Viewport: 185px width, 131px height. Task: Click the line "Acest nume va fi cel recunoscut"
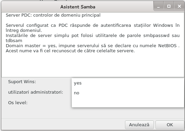pos(70,51)
